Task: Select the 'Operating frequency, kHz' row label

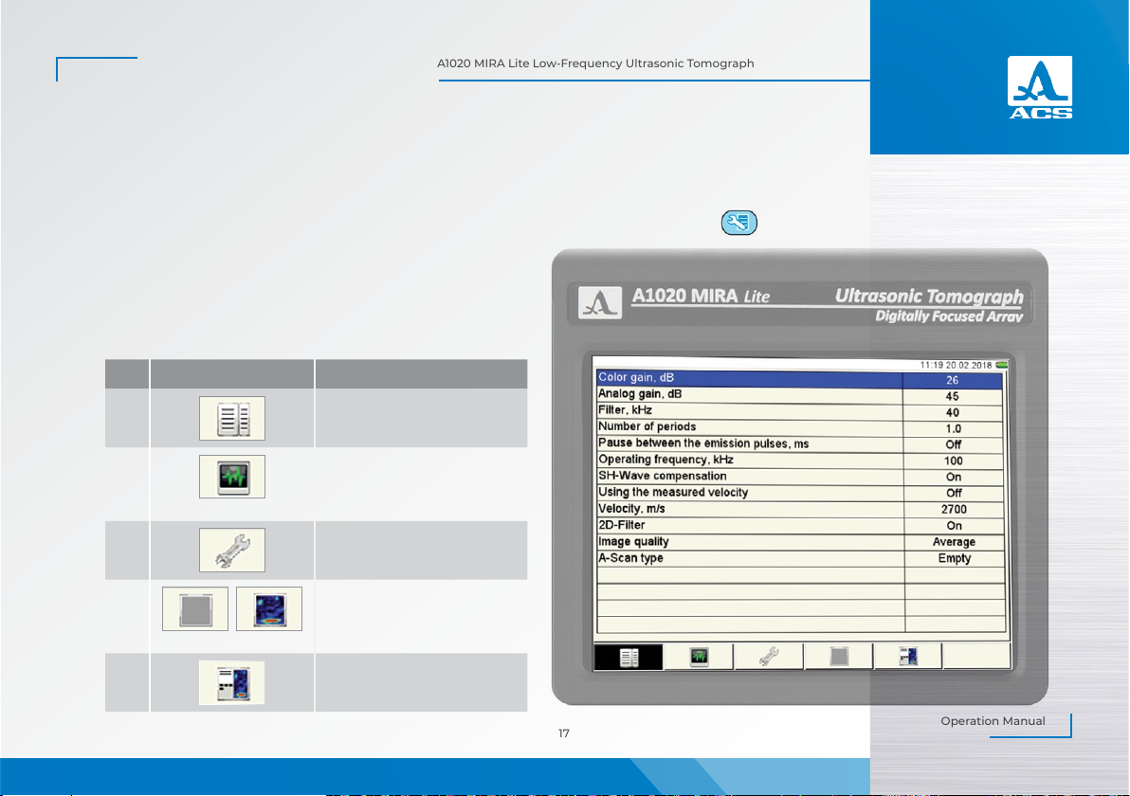Action: [665, 460]
